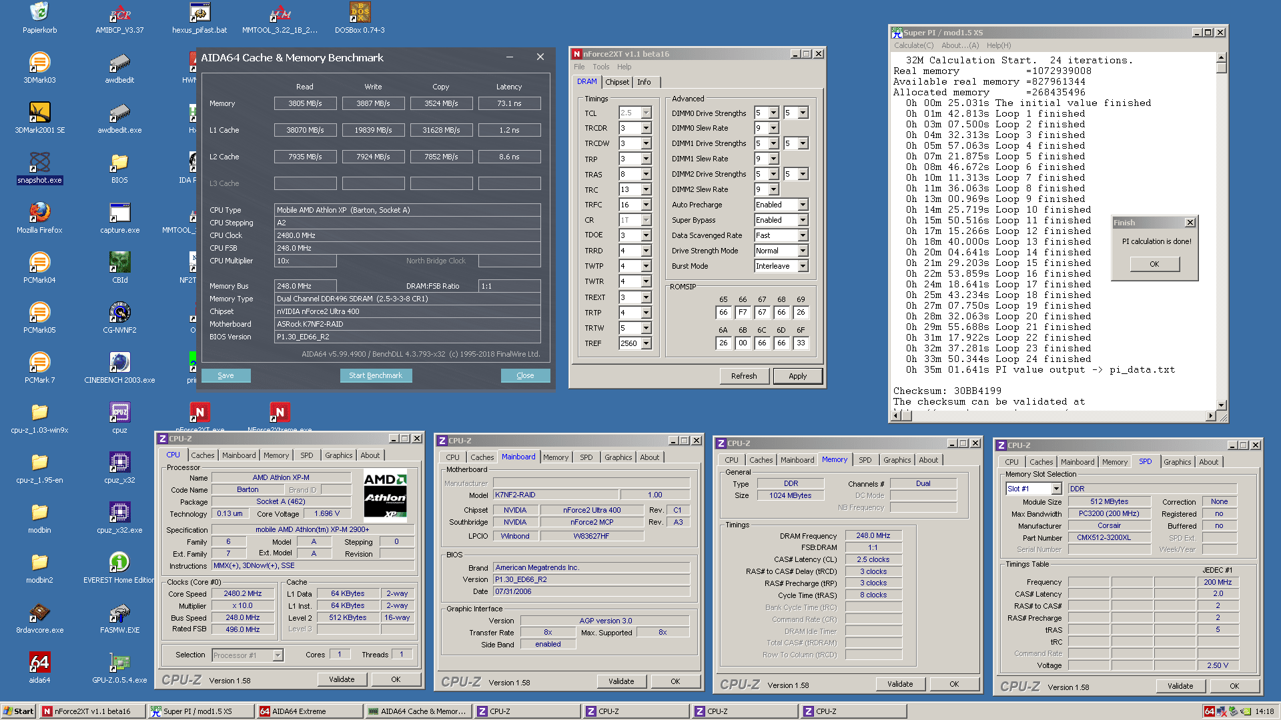Click the Save button in AIDA64 benchmark

[226, 375]
